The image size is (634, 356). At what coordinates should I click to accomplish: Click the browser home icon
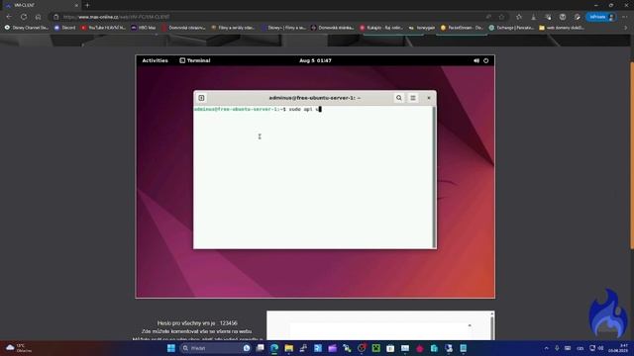[38, 17]
